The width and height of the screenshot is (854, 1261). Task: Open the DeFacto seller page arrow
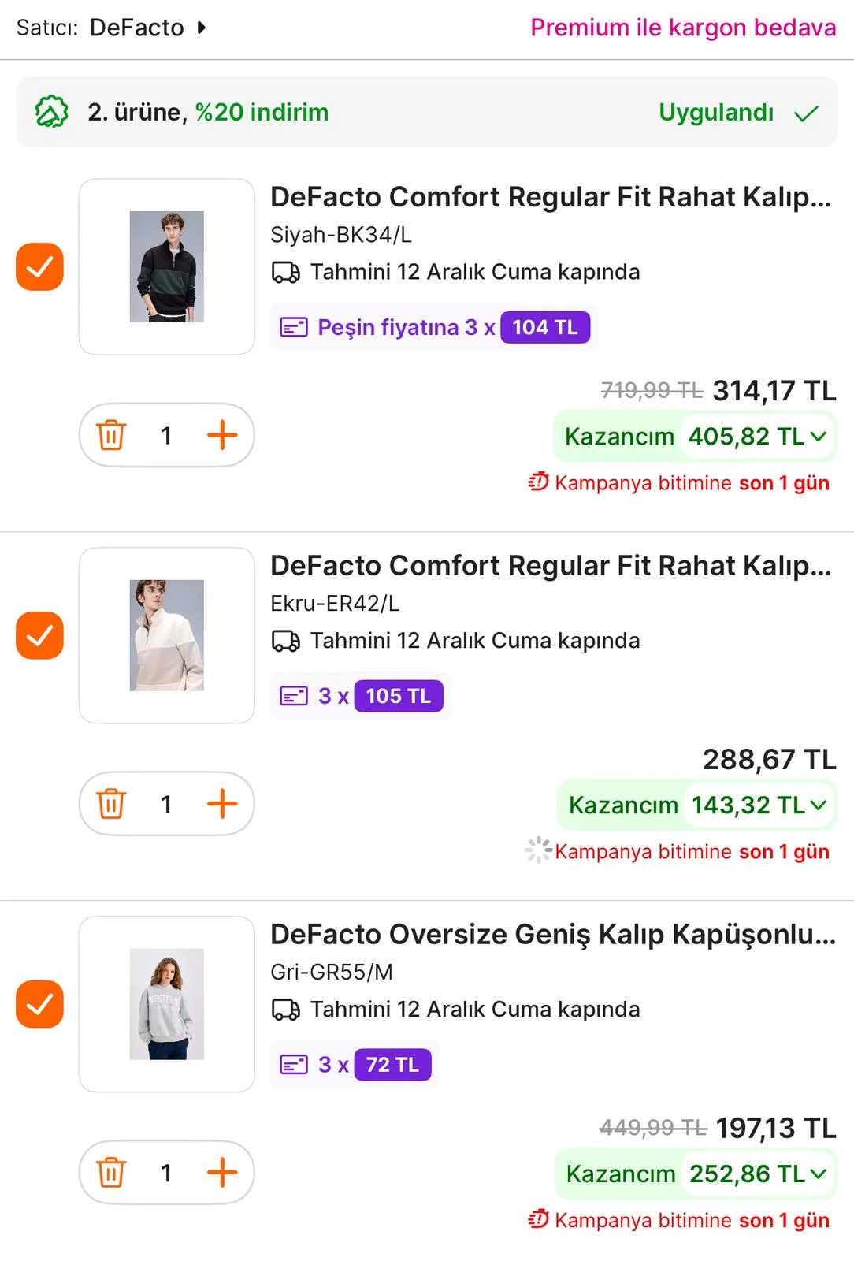(x=202, y=28)
